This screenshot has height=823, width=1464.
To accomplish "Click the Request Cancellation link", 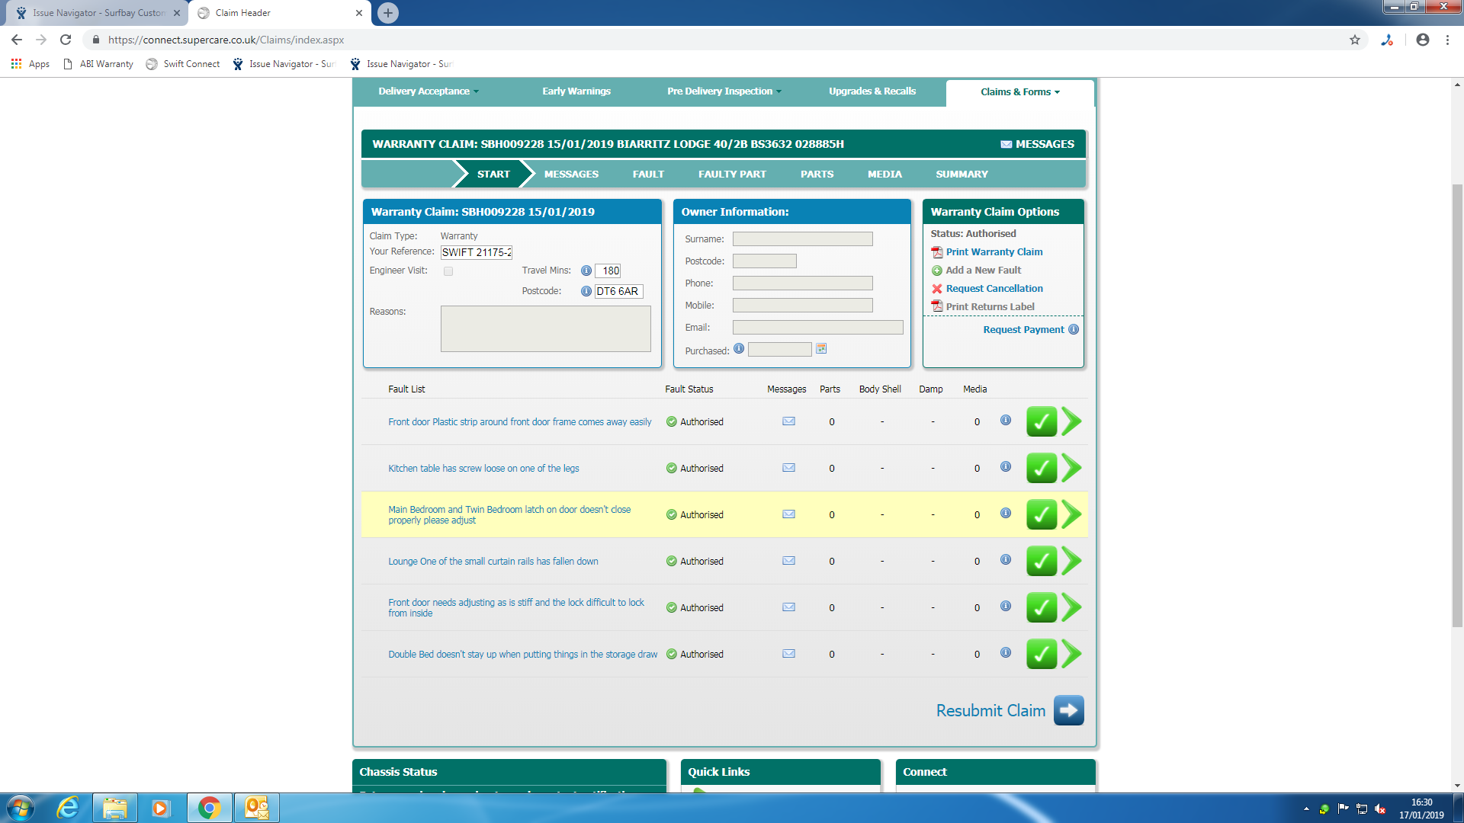I will click(994, 289).
